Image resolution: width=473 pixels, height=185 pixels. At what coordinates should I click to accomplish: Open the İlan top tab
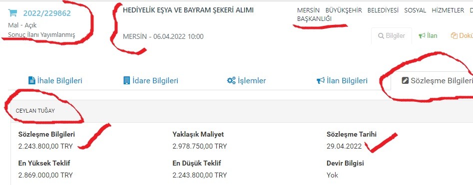(x=428, y=35)
